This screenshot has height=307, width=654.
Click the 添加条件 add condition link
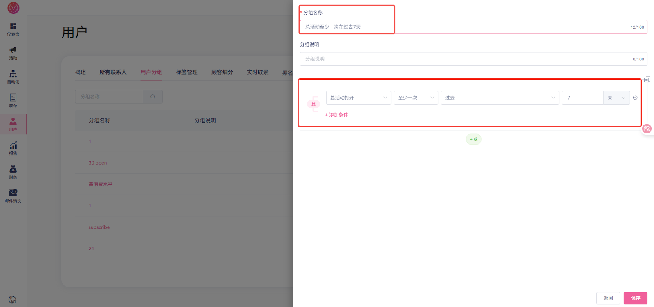(x=336, y=115)
